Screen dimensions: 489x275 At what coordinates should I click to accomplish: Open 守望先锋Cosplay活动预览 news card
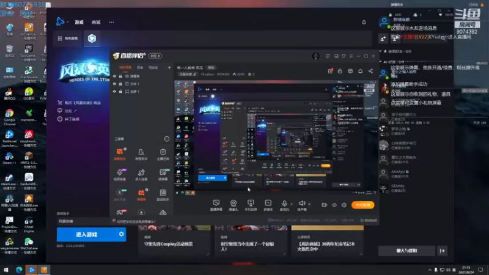point(174,241)
